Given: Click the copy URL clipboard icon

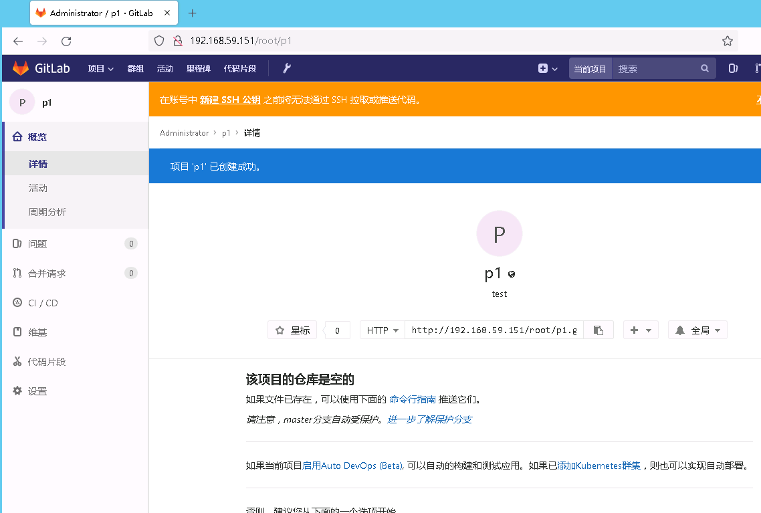Looking at the screenshot, I should (599, 329).
